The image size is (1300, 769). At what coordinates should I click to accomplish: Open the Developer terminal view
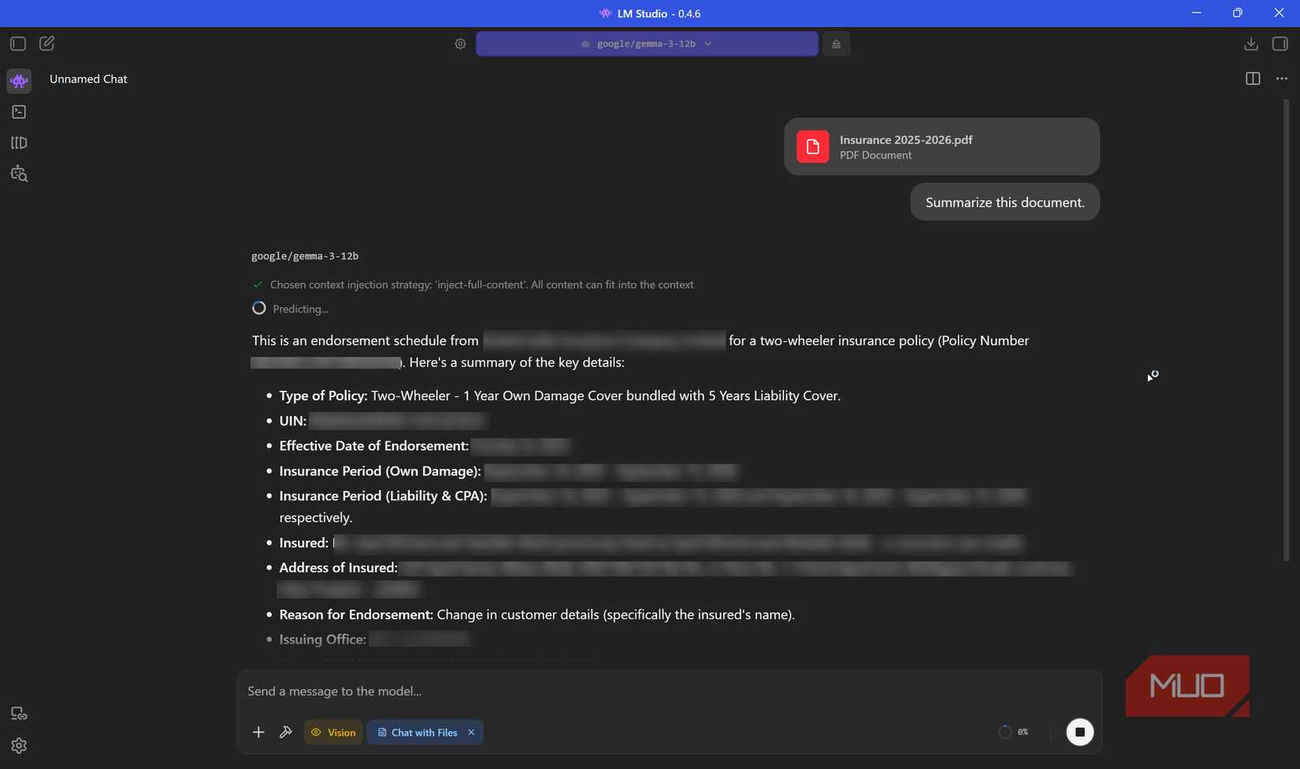pos(19,112)
